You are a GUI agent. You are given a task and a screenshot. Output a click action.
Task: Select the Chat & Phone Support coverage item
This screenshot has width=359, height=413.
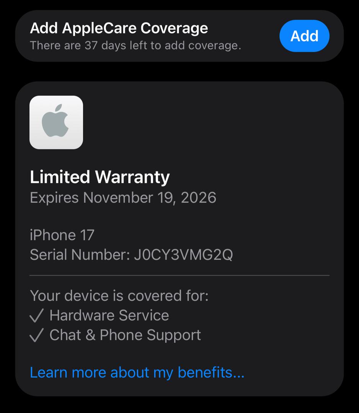click(x=125, y=335)
